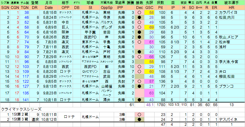
Task: Select the date cell '9月5日'
Action: 48,81
